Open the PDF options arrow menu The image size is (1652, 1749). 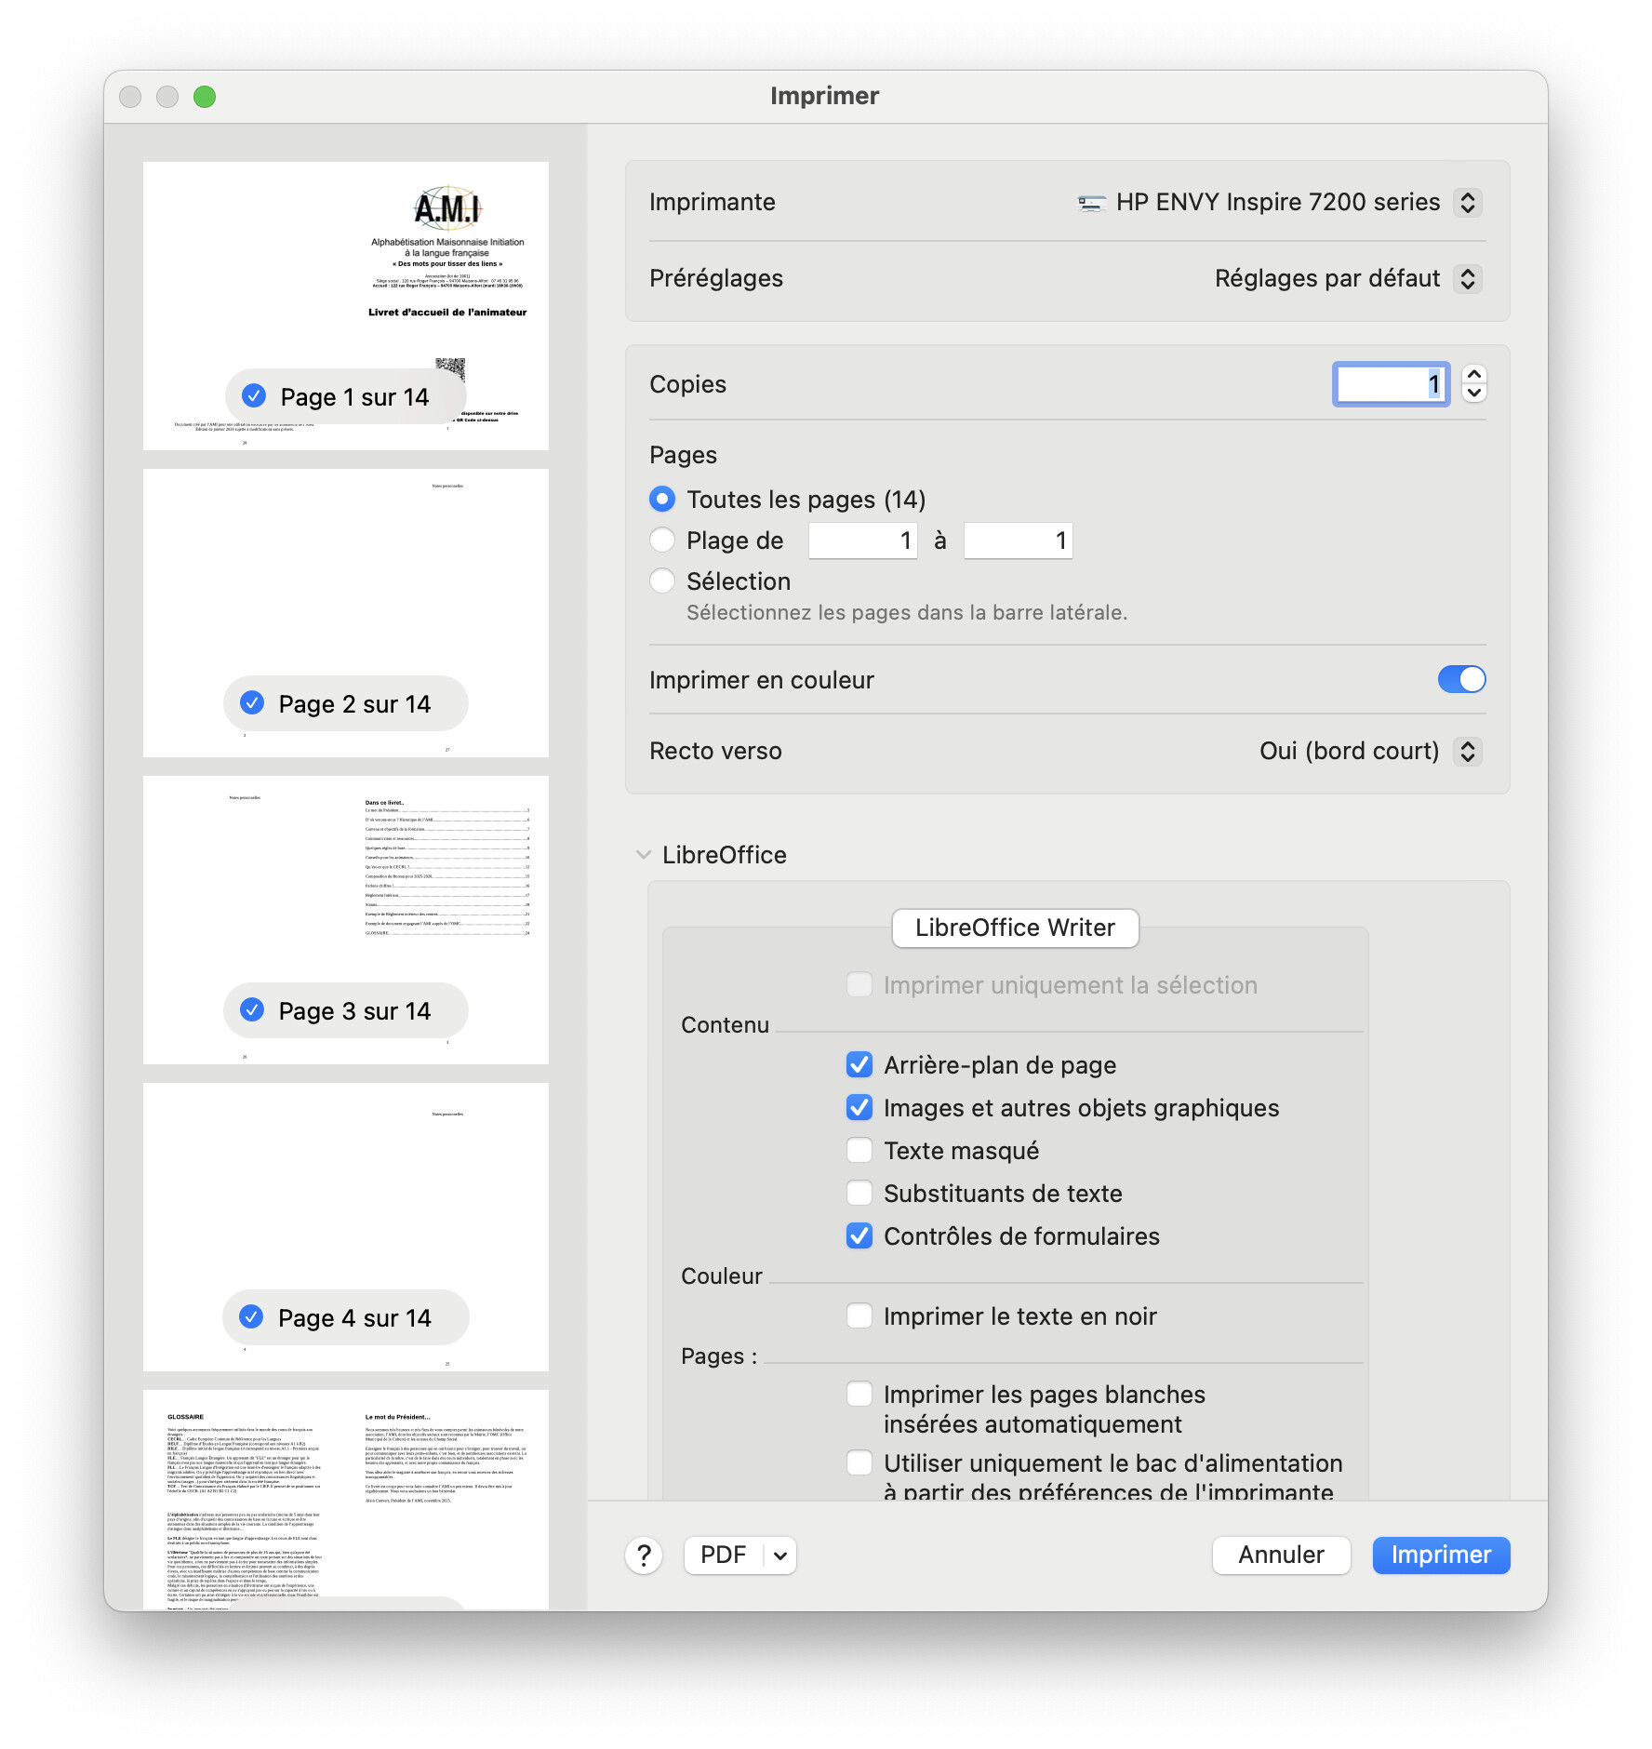tap(780, 1555)
